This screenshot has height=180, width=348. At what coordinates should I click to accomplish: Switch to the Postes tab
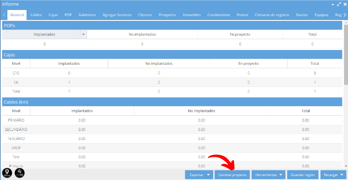tap(242, 15)
